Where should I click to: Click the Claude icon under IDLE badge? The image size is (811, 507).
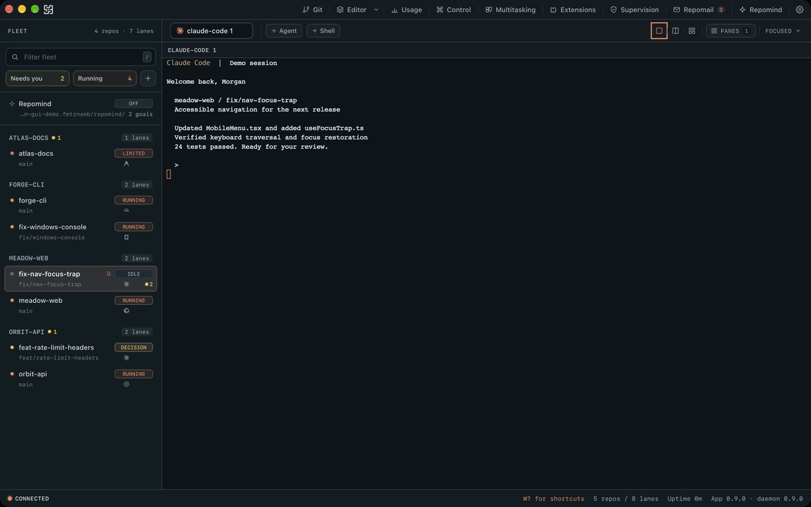tap(126, 284)
